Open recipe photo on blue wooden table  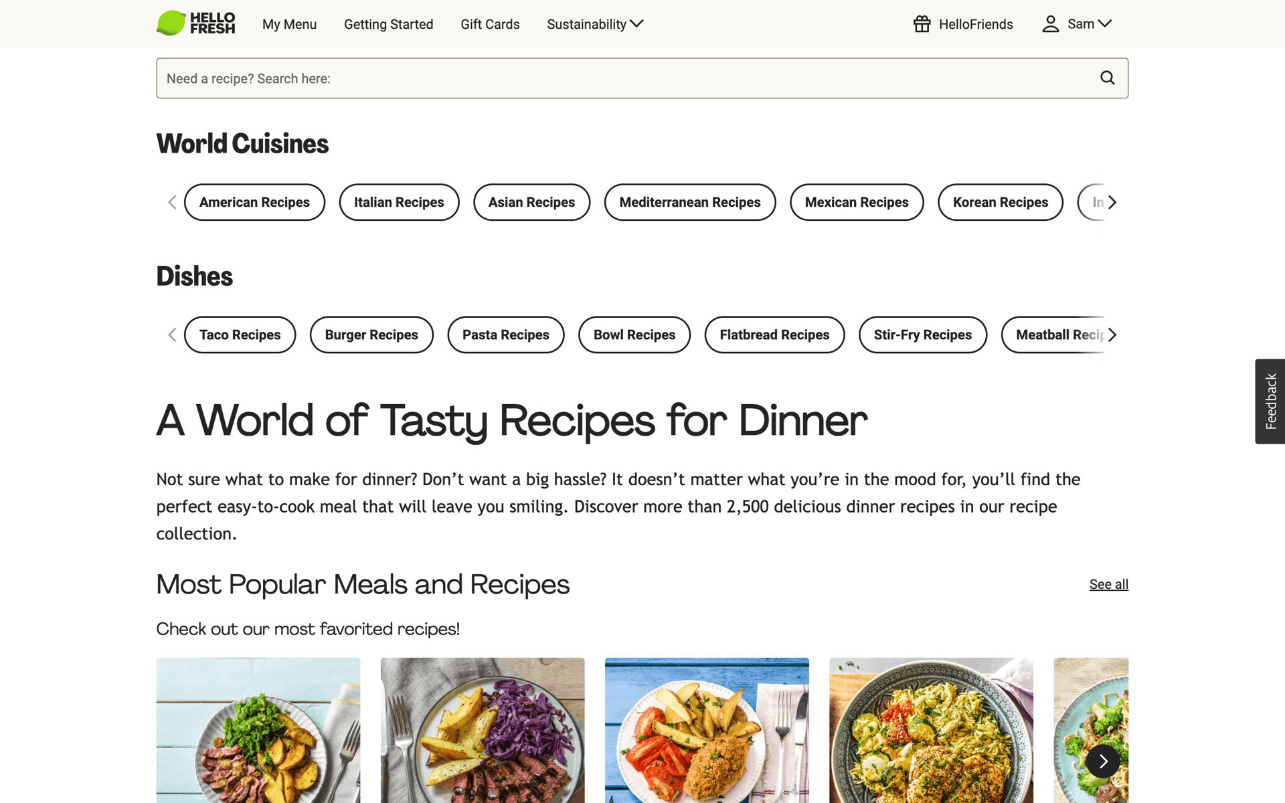[x=707, y=730]
